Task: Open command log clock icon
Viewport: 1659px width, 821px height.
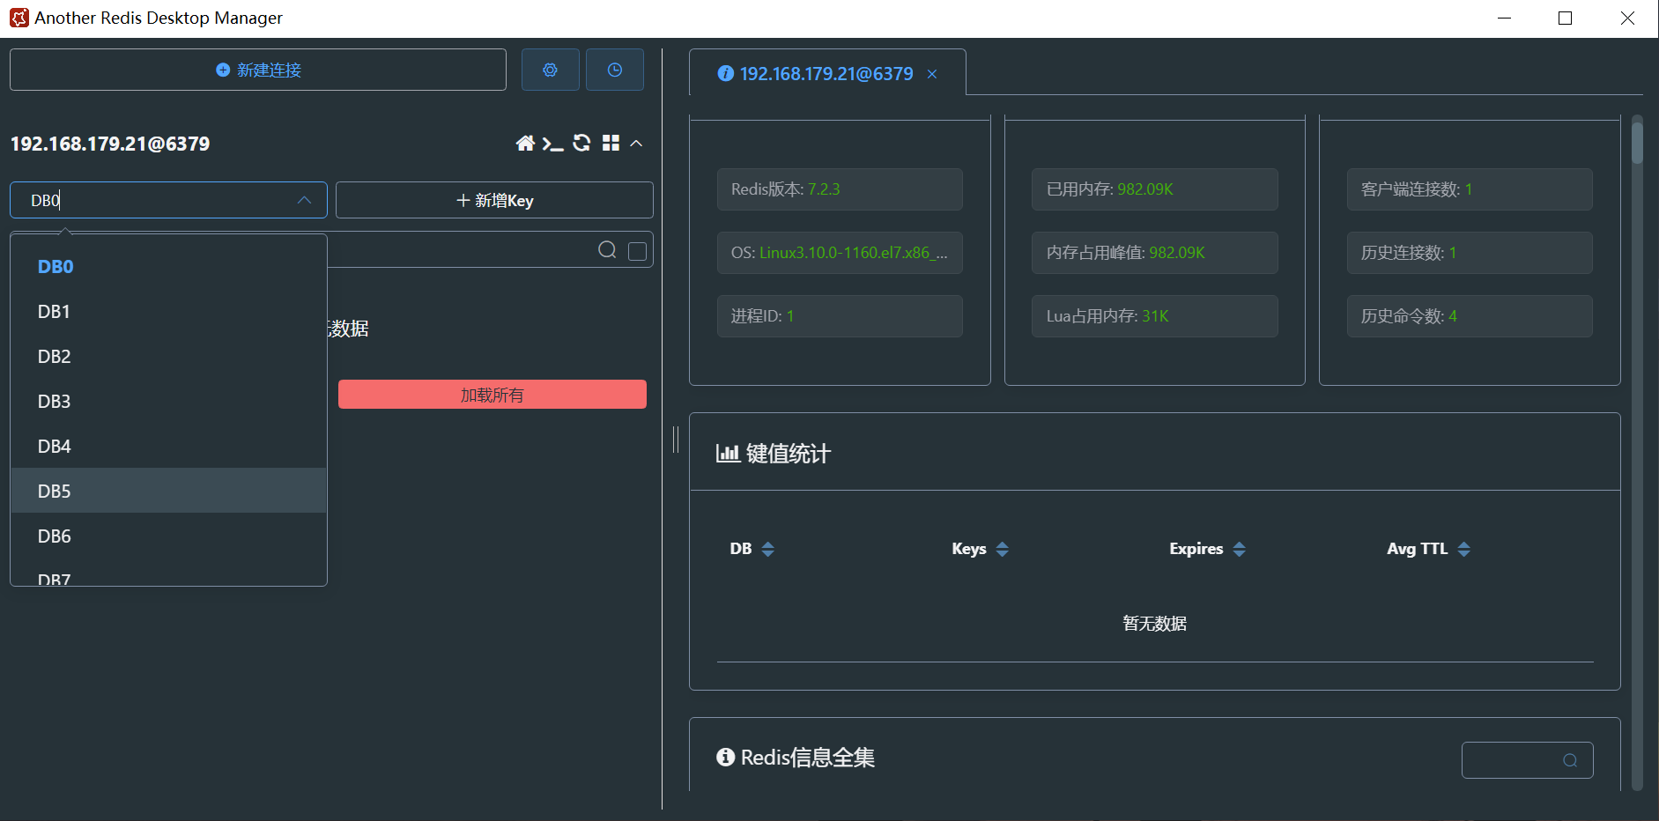Action: click(614, 70)
